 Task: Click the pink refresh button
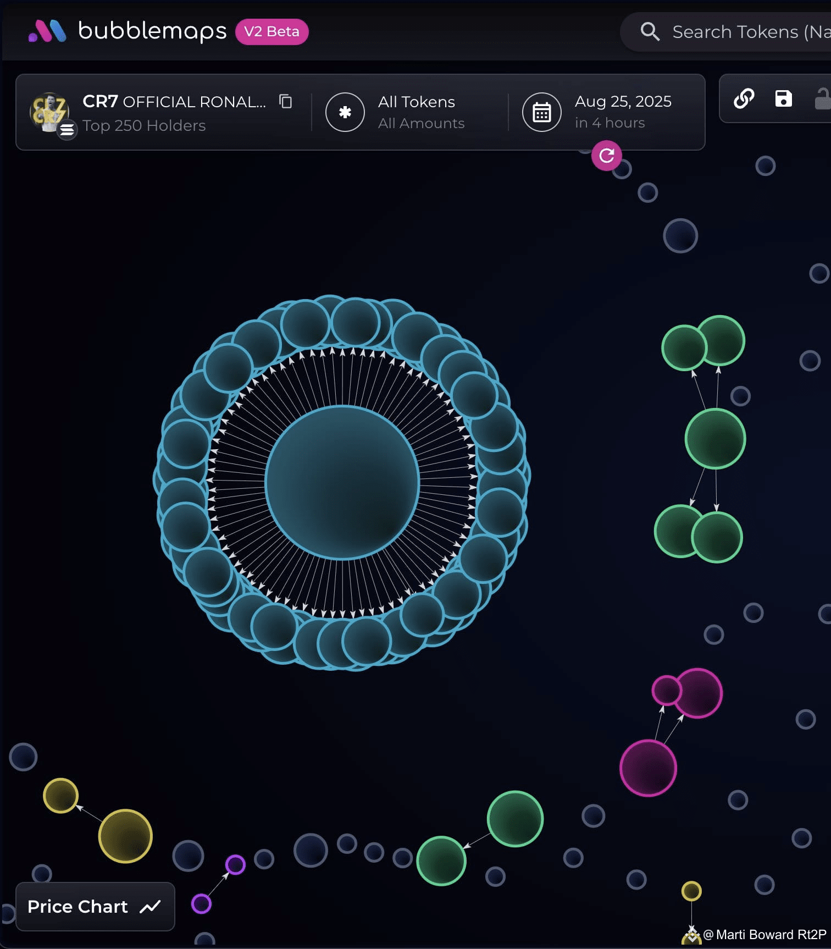(607, 156)
